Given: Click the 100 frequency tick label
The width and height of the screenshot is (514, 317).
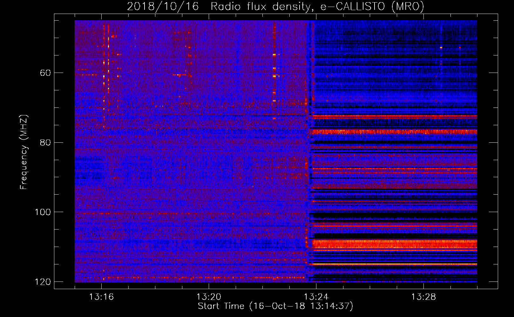Looking at the screenshot, I should tap(43, 212).
